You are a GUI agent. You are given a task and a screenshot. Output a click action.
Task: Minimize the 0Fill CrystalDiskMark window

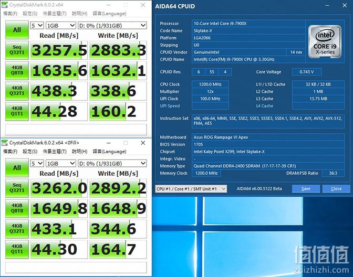coord(109,143)
